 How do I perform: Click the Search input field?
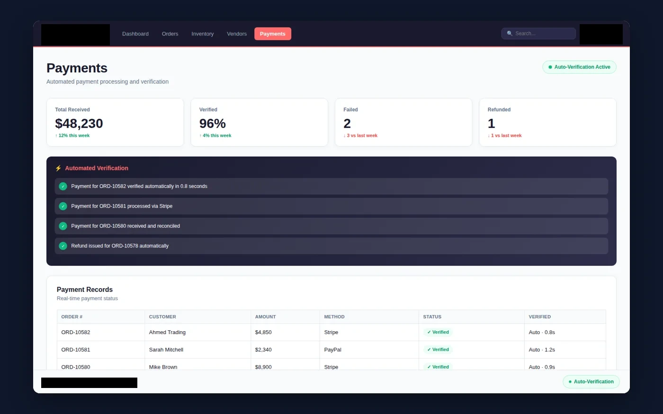coord(538,34)
